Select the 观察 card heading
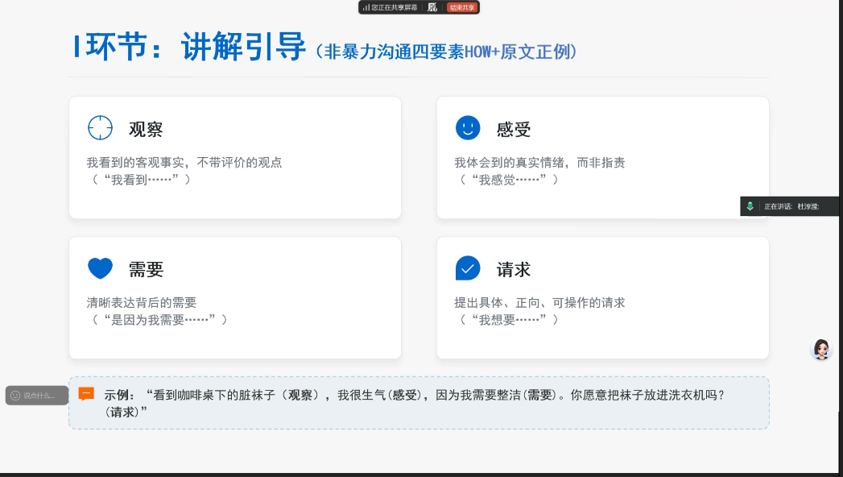Screen dimensions: 843x477 [x=146, y=130]
